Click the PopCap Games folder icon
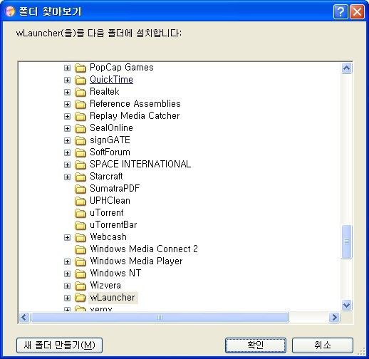Screen dimensions: 369x359 (x=80, y=68)
